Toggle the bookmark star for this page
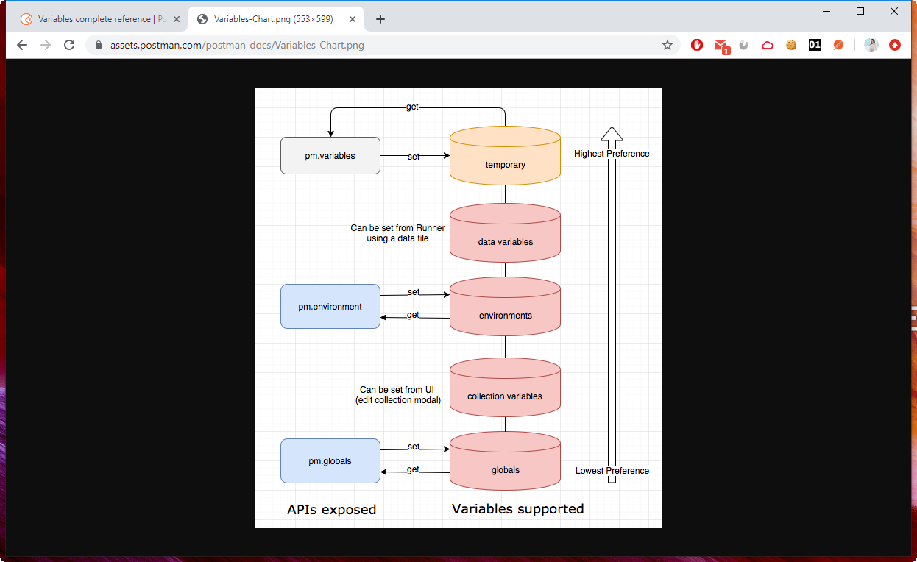Screen dimensions: 917x562 point(668,45)
